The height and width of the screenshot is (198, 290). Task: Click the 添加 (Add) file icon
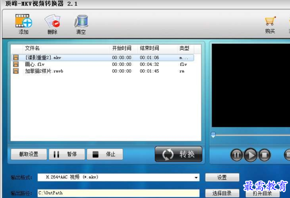[x=23, y=22]
